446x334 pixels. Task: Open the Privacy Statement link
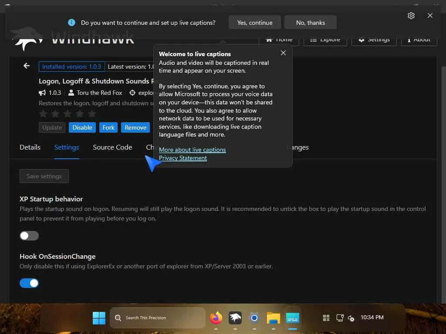coord(183,158)
